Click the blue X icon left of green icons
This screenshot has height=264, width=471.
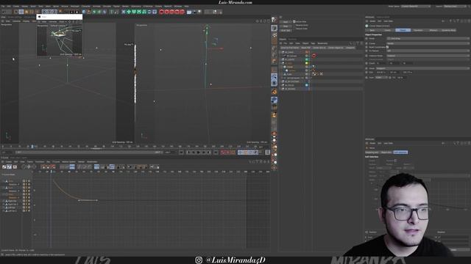click(x=123, y=12)
